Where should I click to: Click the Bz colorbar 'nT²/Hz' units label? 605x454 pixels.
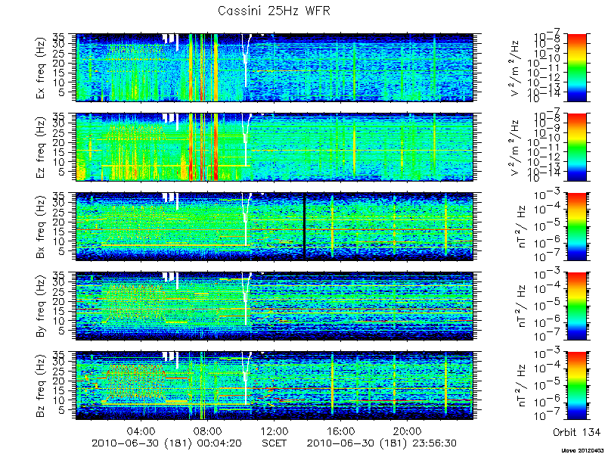click(x=522, y=386)
